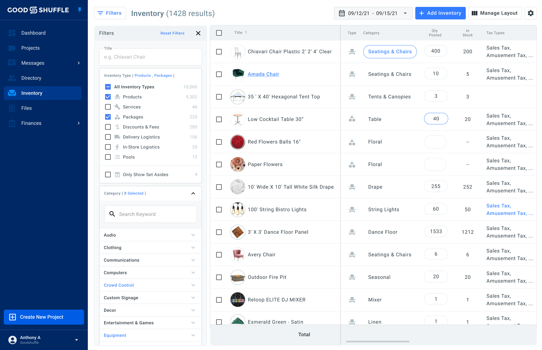This screenshot has width=542, height=350.
Task: Open the Files section in the sidebar
Action: 27,108
